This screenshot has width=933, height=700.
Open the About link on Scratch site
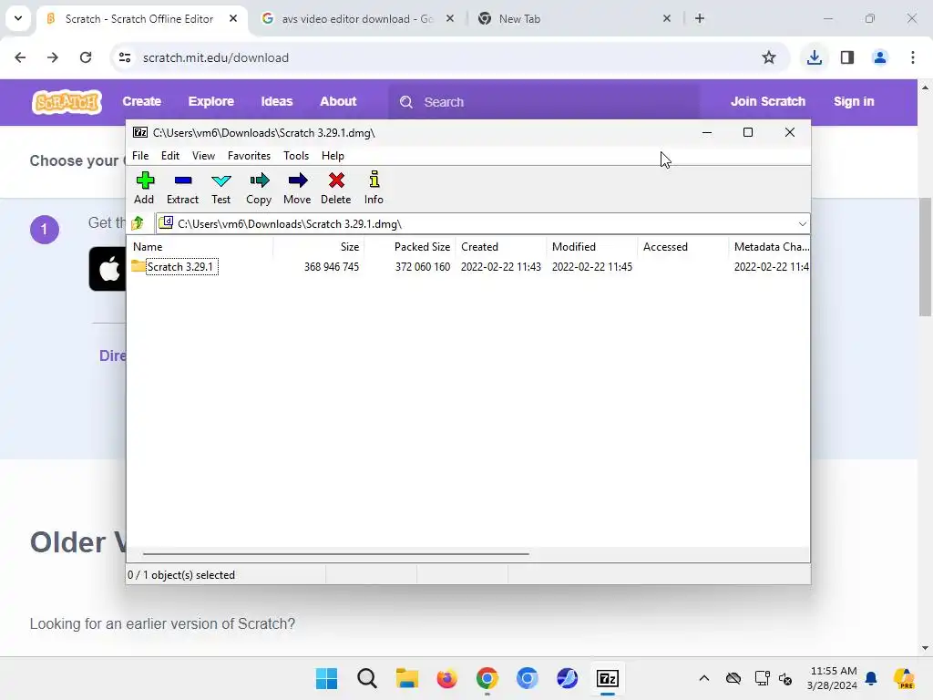tap(338, 102)
